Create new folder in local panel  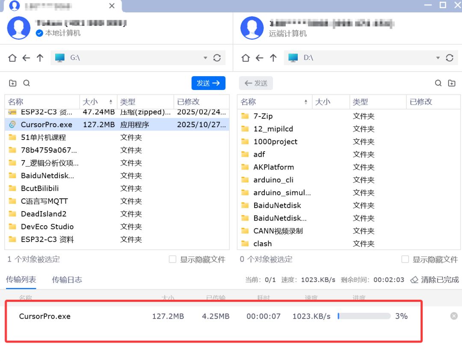[x=13, y=83]
